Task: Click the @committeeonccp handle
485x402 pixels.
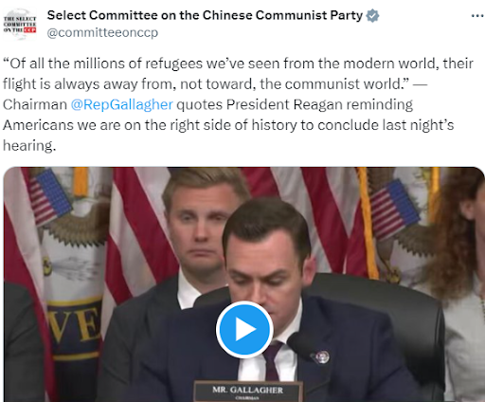Action: pos(102,32)
